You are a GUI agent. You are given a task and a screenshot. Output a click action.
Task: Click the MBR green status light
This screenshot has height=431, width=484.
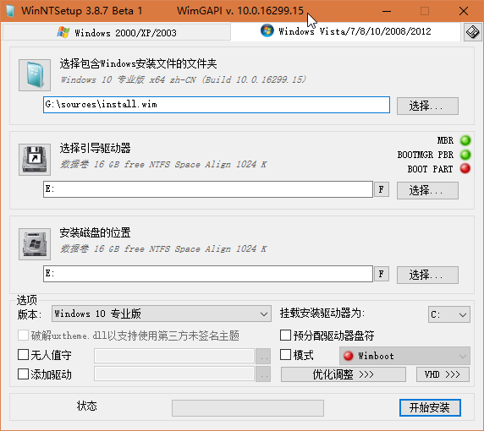(x=465, y=140)
